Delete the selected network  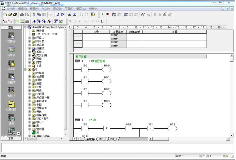click(10, 21)
